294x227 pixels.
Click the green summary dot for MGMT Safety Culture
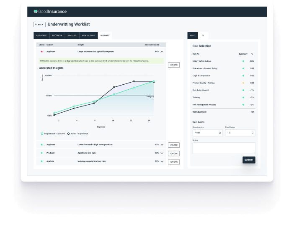(x=243, y=61)
